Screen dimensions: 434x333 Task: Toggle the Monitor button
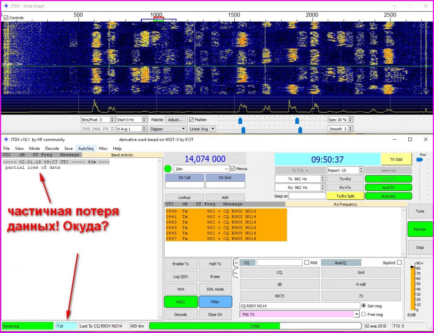[420, 229]
